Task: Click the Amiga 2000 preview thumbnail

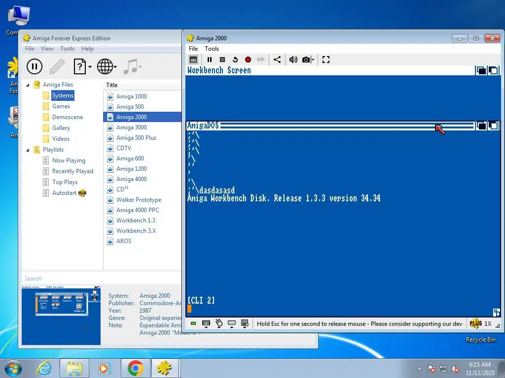Action: 61,315
